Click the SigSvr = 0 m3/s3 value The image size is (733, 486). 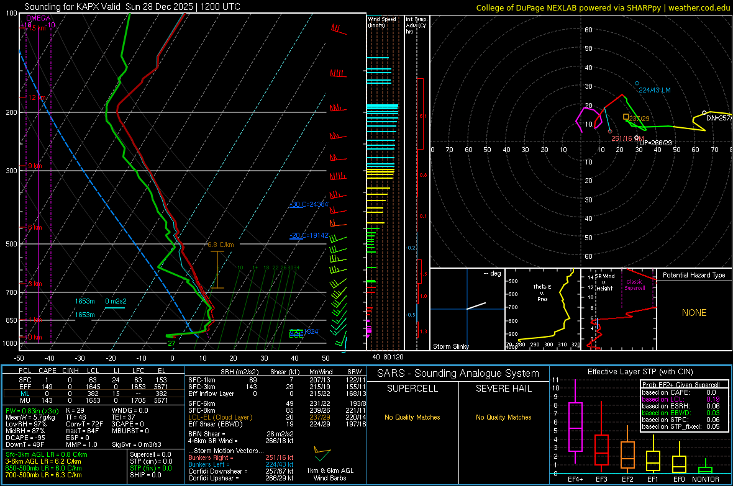click(137, 444)
